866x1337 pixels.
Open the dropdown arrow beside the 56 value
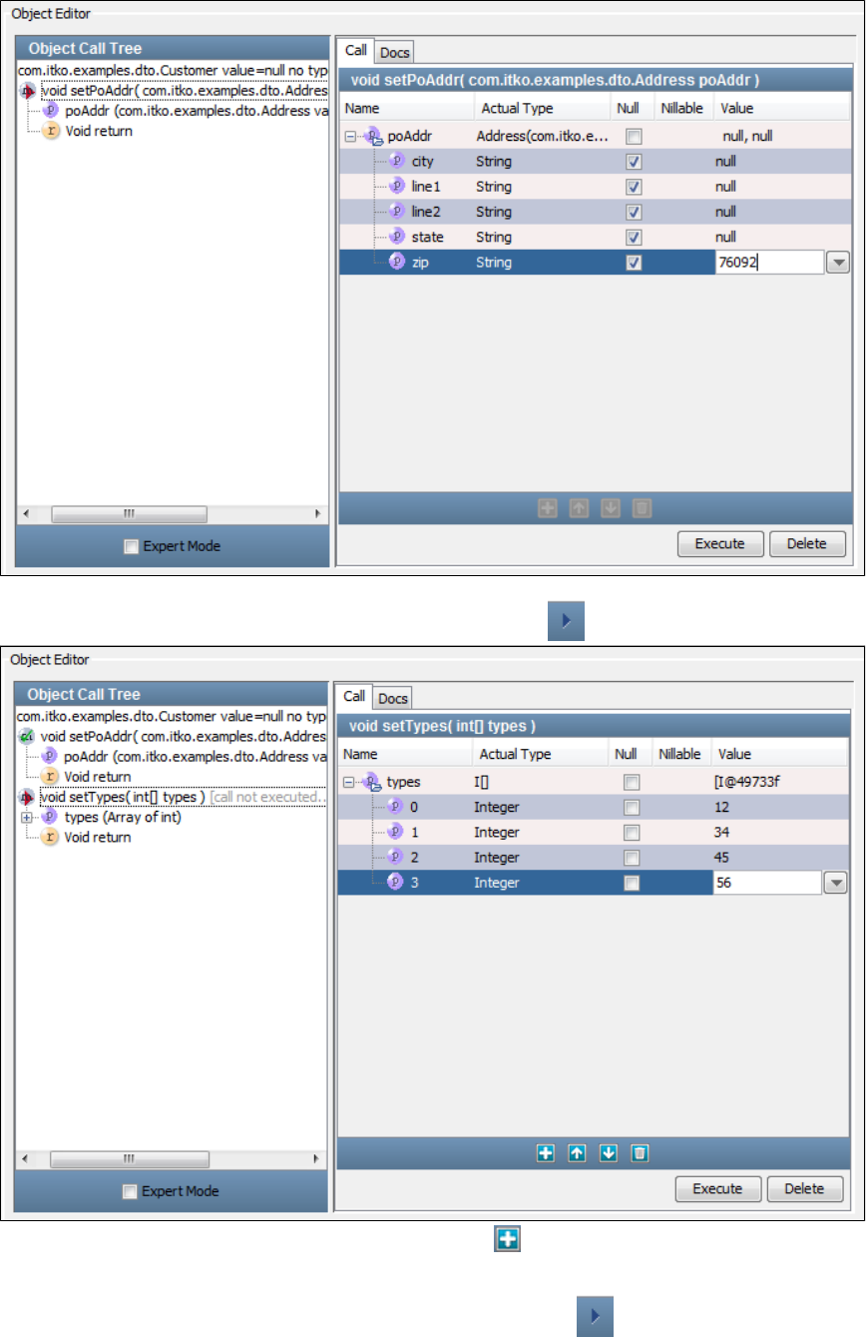pos(836,883)
